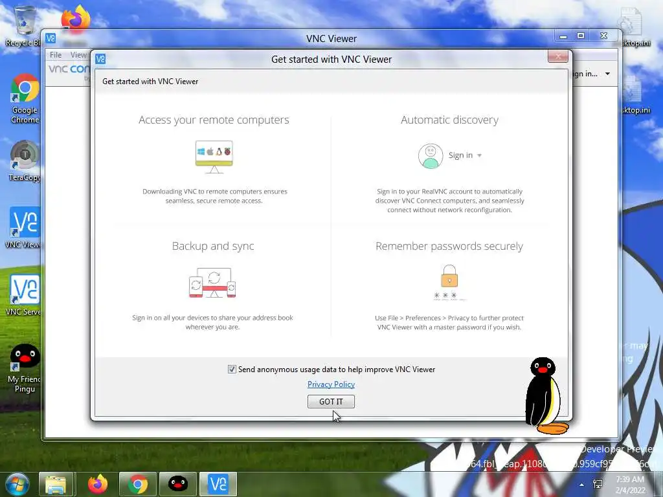Click the Backup and sync heading
The image size is (663, 497).
(212, 246)
